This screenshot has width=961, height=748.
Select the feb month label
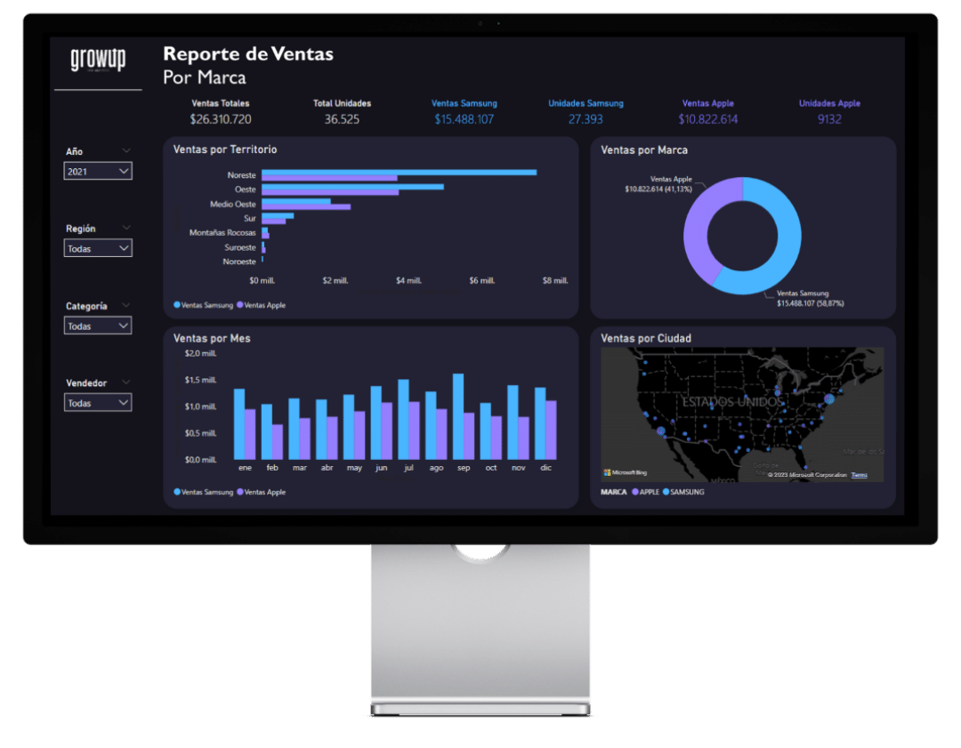coord(272,468)
